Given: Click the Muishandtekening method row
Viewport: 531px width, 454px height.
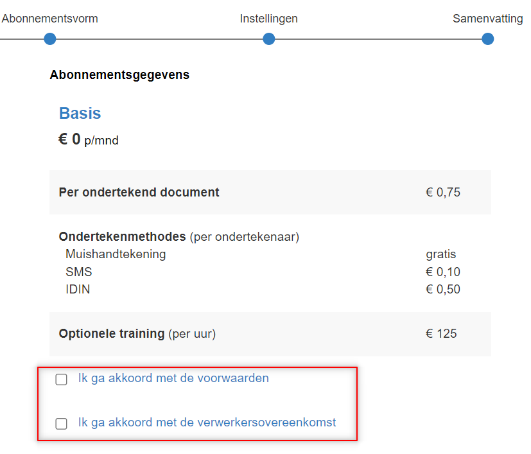Looking at the screenshot, I should point(261,254).
